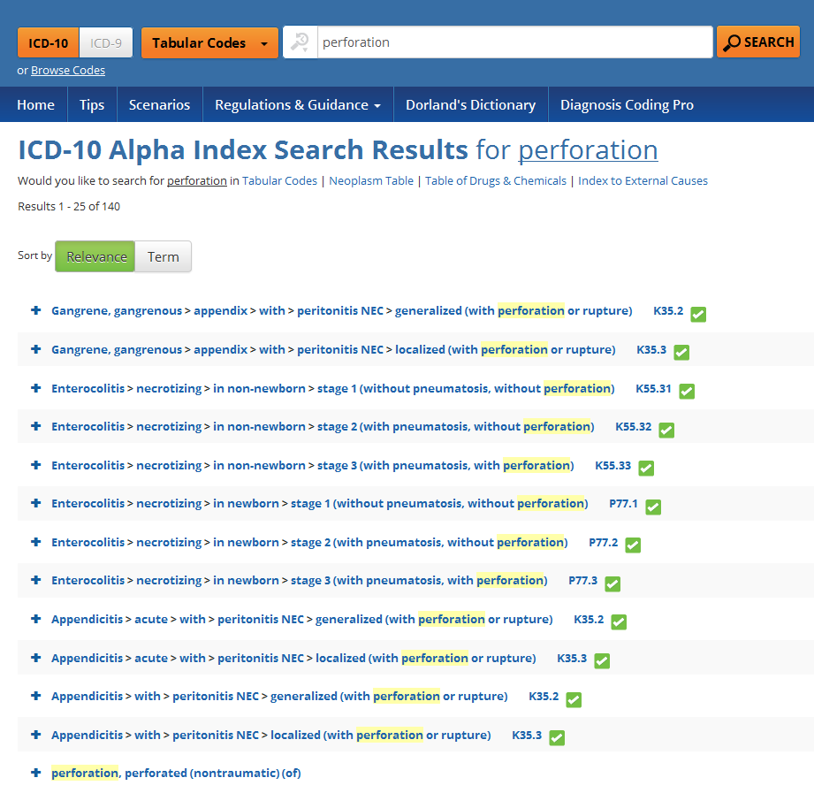Select ICD-10 code set toggle
Image resolution: width=814 pixels, height=793 pixels.
(49, 42)
